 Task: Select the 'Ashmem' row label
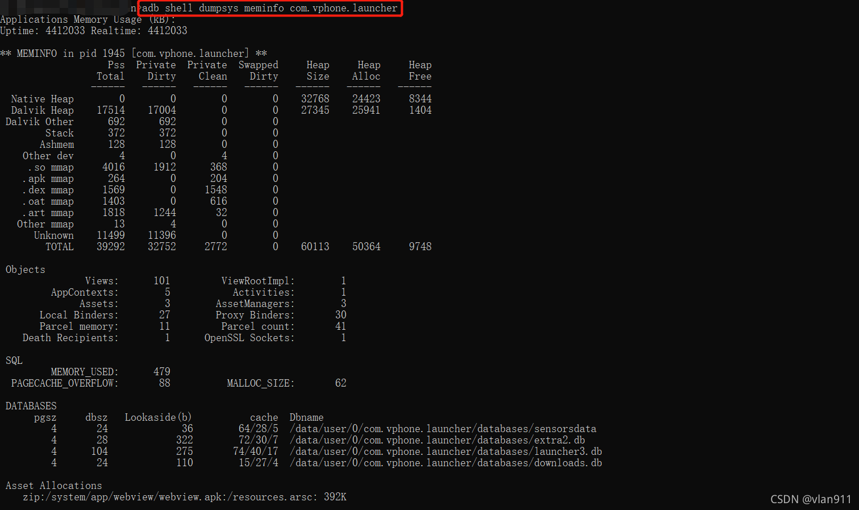[57, 144]
